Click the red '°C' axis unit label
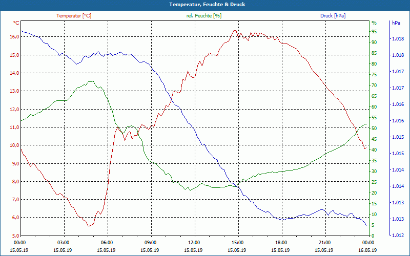 (16, 23)
